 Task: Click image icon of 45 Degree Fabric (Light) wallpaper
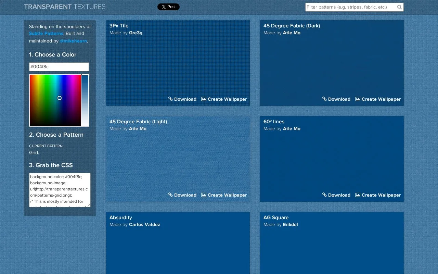click(x=204, y=195)
